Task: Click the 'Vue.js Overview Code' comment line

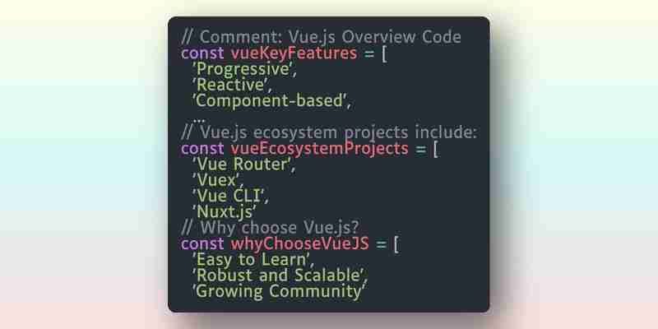Action: (321, 37)
